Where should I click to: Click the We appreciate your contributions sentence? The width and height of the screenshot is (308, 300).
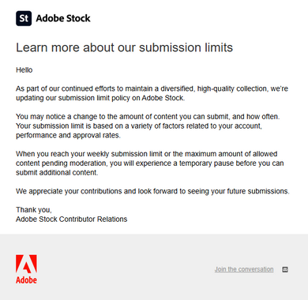click(152, 191)
